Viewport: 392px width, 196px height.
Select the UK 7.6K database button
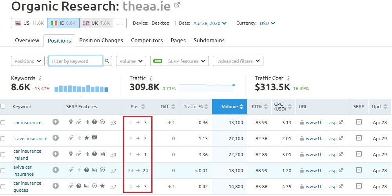[96, 23]
